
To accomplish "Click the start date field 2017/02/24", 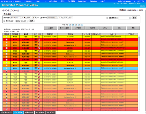I will point(16,18).
